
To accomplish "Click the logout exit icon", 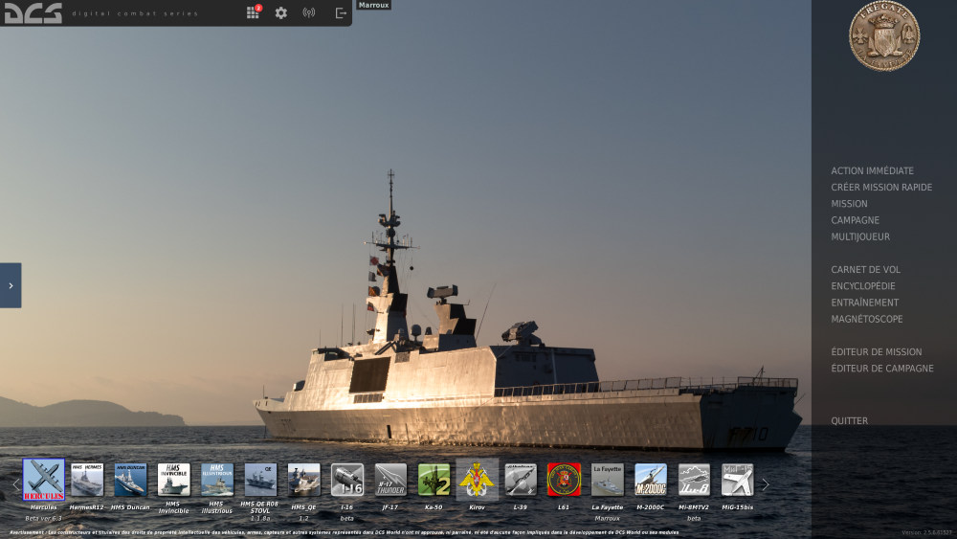I will [x=341, y=12].
